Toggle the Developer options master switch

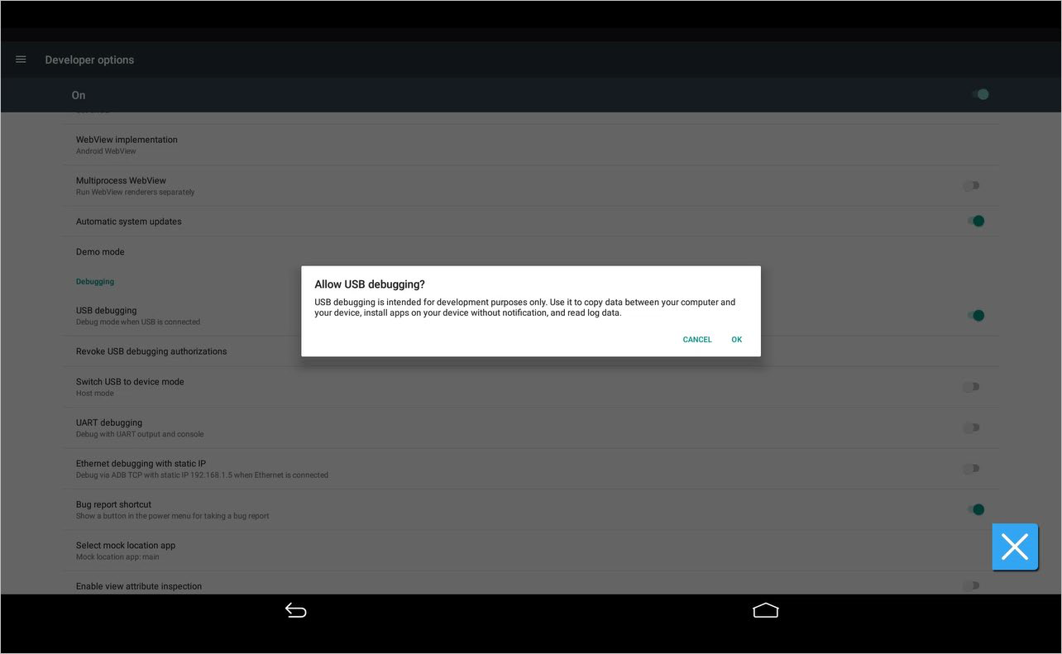pos(979,94)
